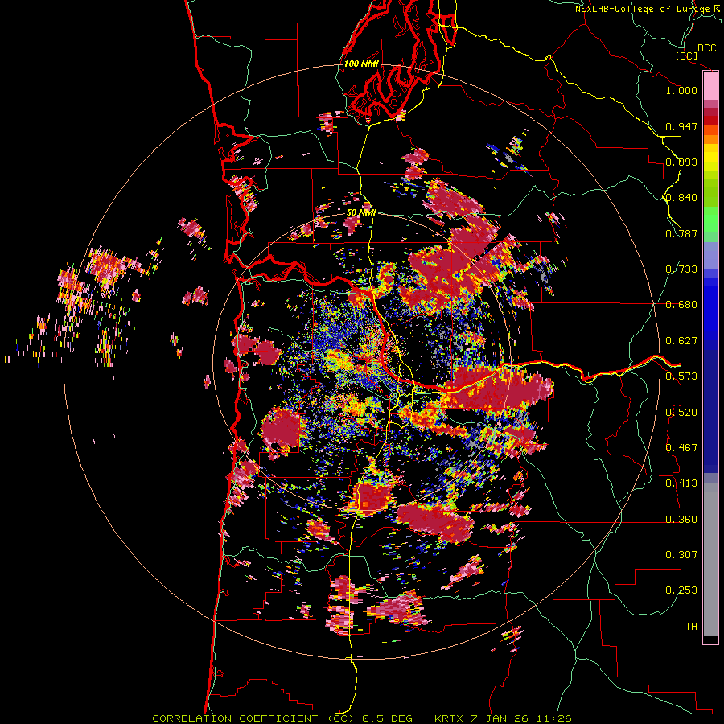
Task: Click the 0.840 scale value
Action: 681,198
